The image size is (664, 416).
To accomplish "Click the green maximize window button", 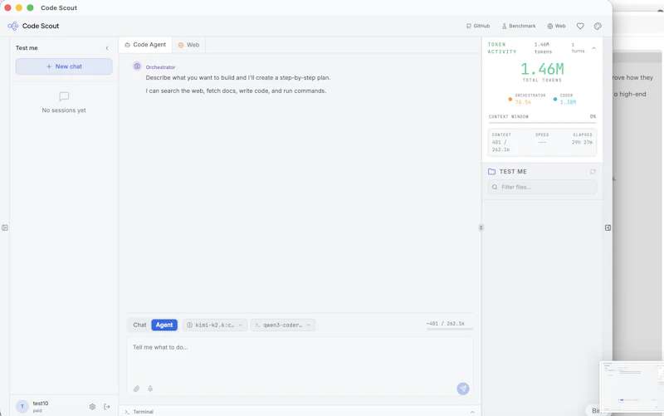I will tap(30, 7).
